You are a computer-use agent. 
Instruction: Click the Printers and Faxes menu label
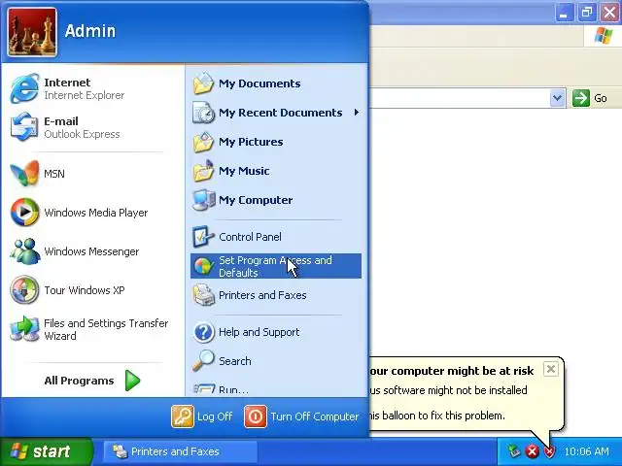click(262, 295)
